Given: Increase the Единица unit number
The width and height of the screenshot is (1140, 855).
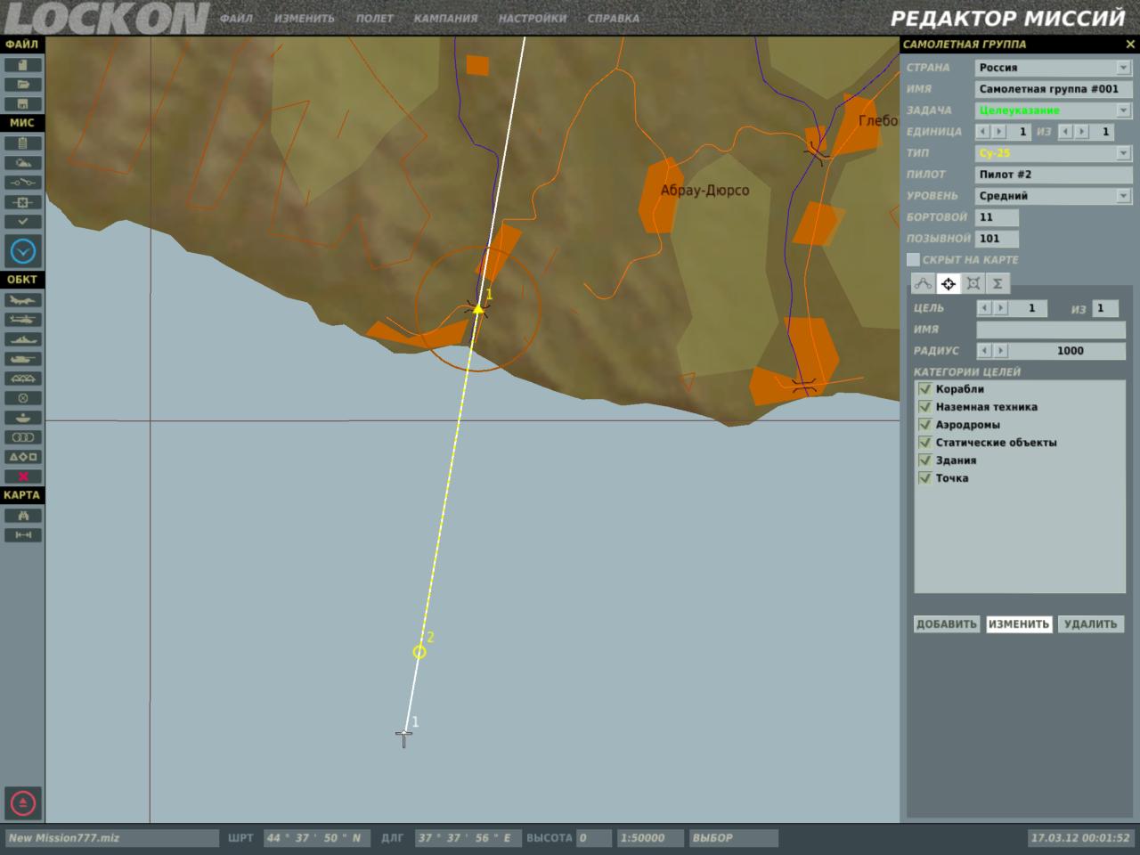Looking at the screenshot, I should click(x=997, y=132).
